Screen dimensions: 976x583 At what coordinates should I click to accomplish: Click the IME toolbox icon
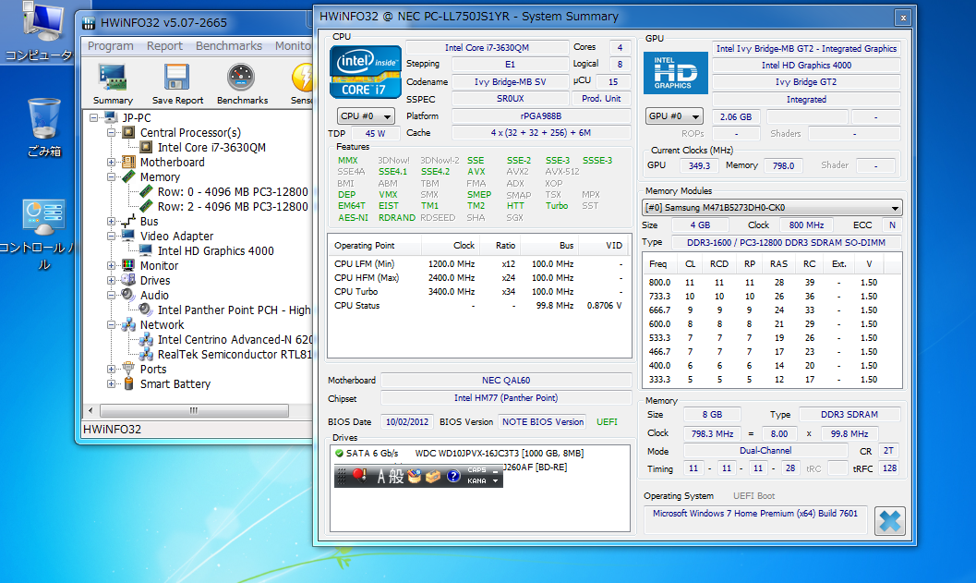[x=433, y=477]
